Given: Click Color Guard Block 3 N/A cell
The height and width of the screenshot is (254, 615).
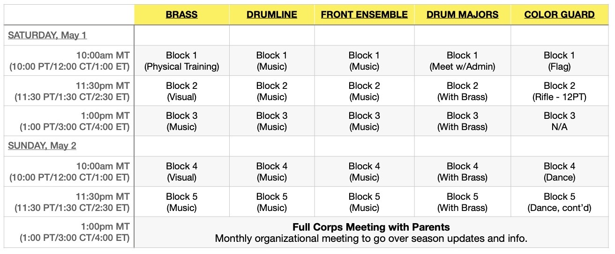Looking at the screenshot, I should point(559,121).
